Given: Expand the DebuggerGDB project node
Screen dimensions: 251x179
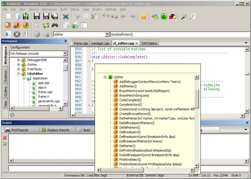Looking at the screenshot, I should [18, 60].
